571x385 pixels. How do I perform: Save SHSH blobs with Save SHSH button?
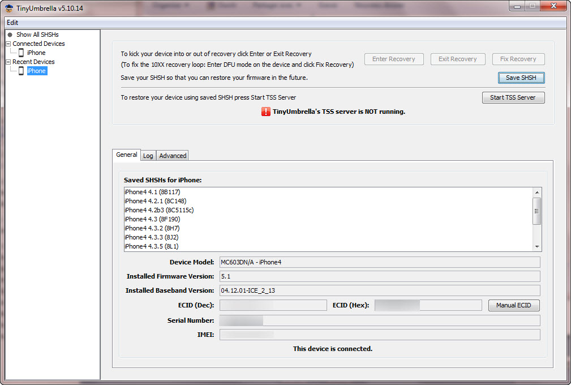521,78
